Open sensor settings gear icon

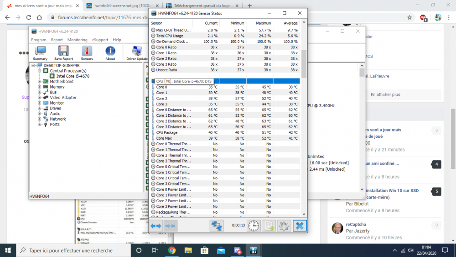(284, 226)
